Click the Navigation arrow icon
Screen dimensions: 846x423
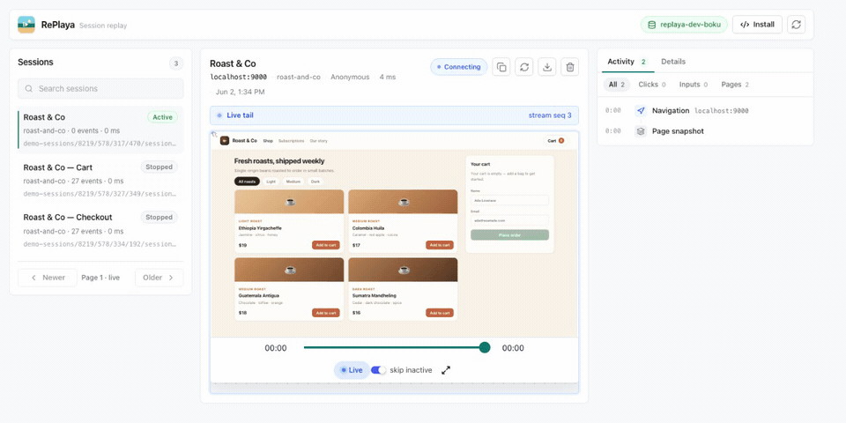pos(641,111)
